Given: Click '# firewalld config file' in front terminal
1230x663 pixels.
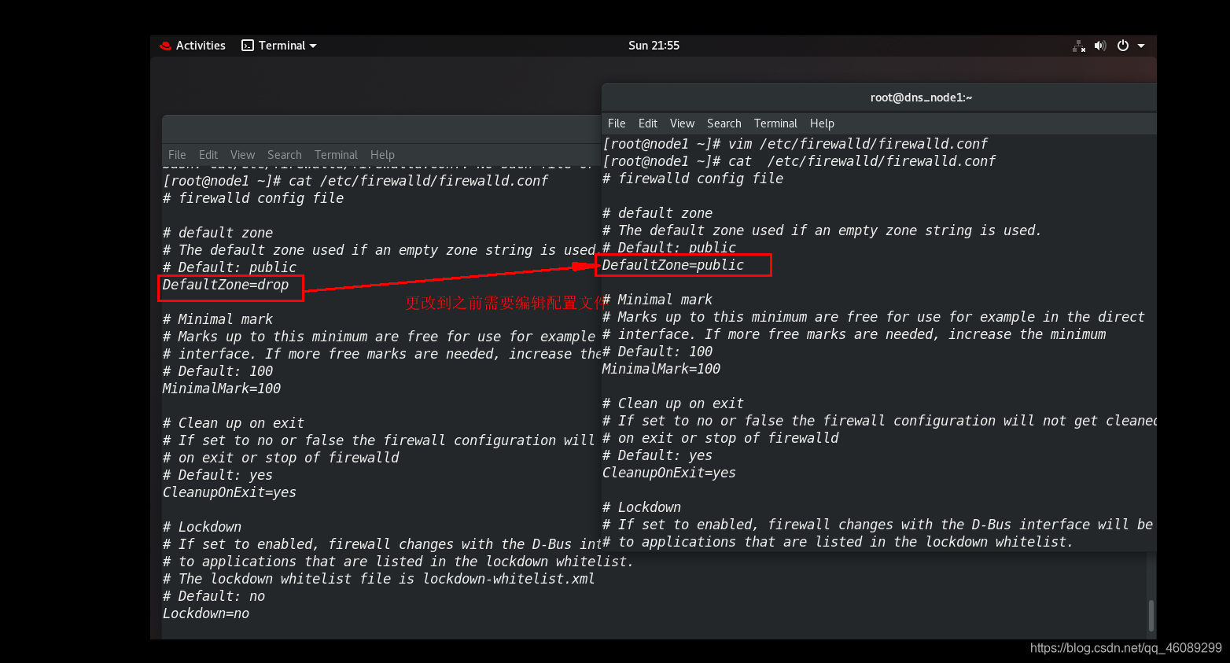Looking at the screenshot, I should coord(693,179).
